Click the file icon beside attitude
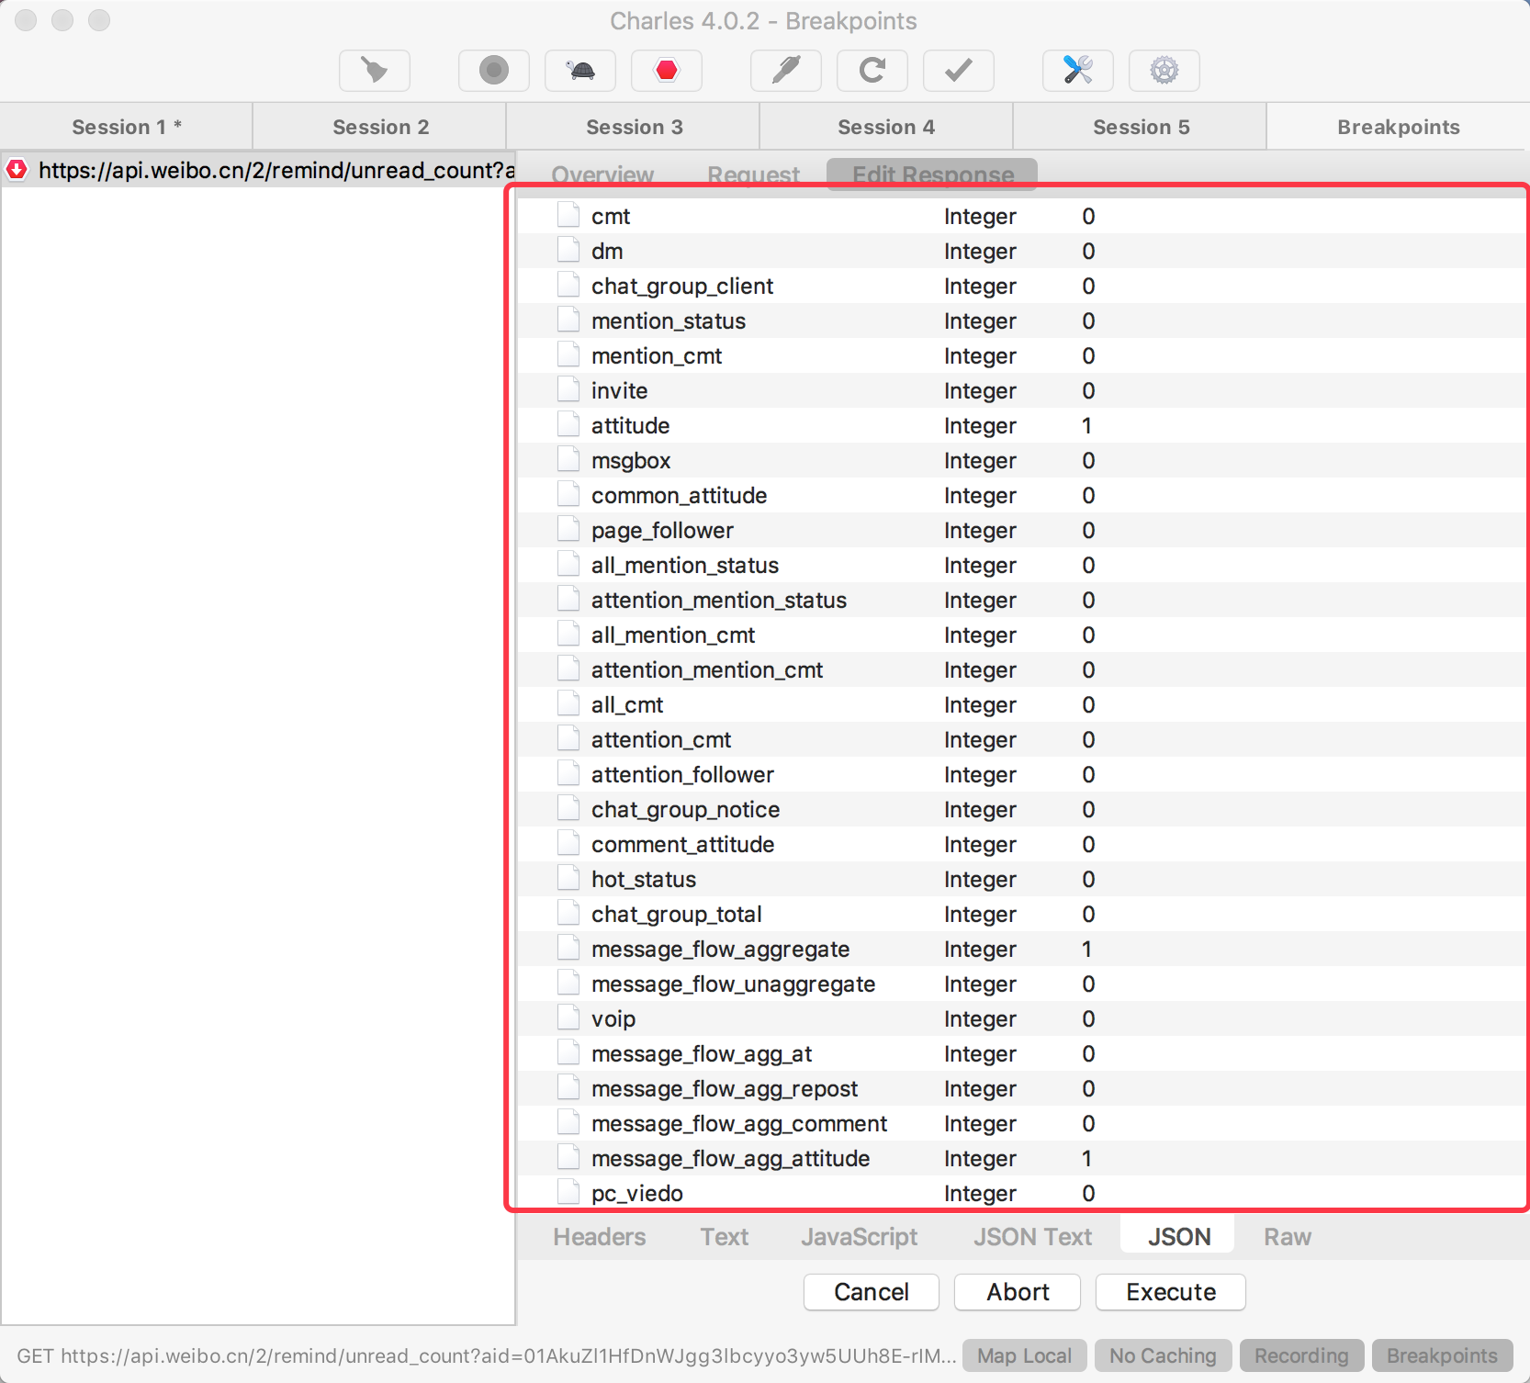This screenshot has height=1383, width=1530. pyautogui.click(x=569, y=425)
